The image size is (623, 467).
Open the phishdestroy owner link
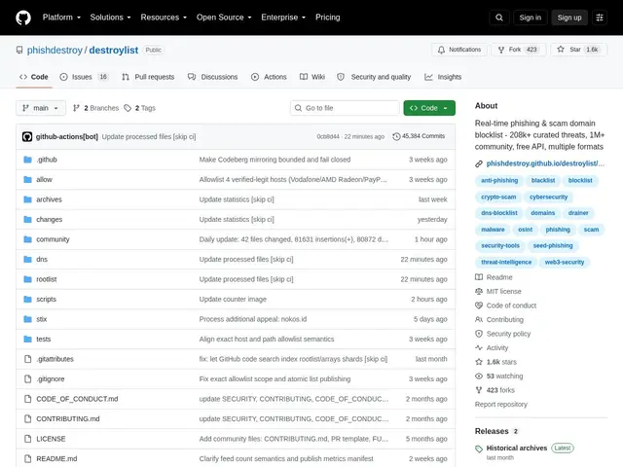[x=55, y=50]
